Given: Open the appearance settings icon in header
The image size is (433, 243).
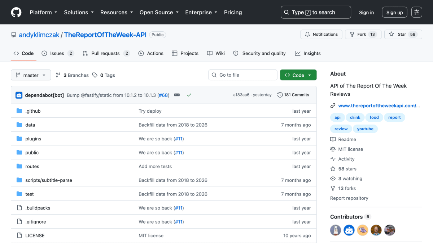Looking at the screenshot, I should (x=417, y=12).
